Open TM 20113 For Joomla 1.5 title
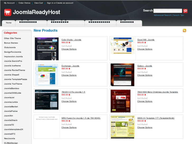The width and height of the screenshot is (192, 144). [x=73, y=92]
